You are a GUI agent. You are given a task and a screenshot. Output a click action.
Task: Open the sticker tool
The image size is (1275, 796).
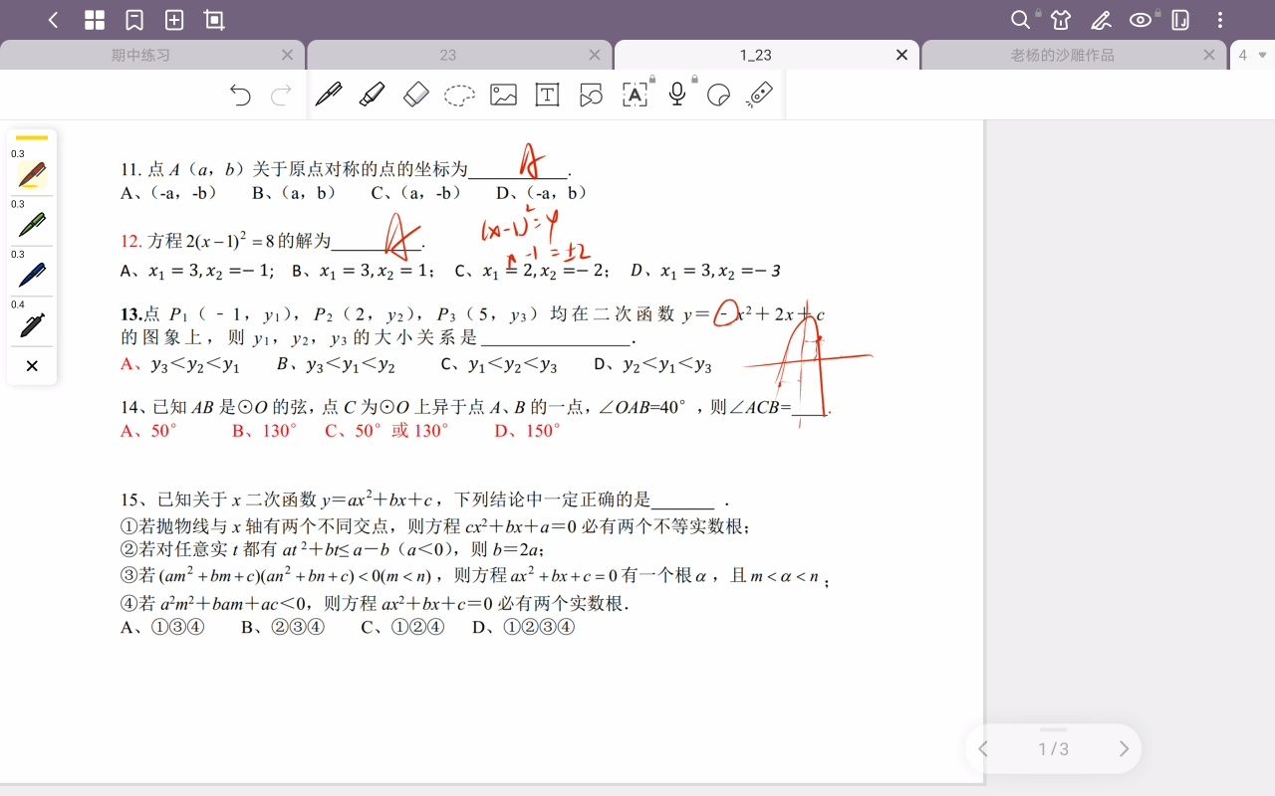pos(718,96)
